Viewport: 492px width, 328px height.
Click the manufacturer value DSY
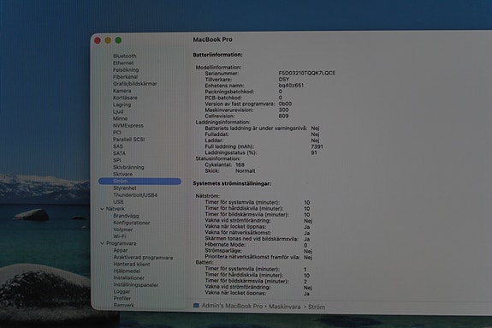point(284,79)
